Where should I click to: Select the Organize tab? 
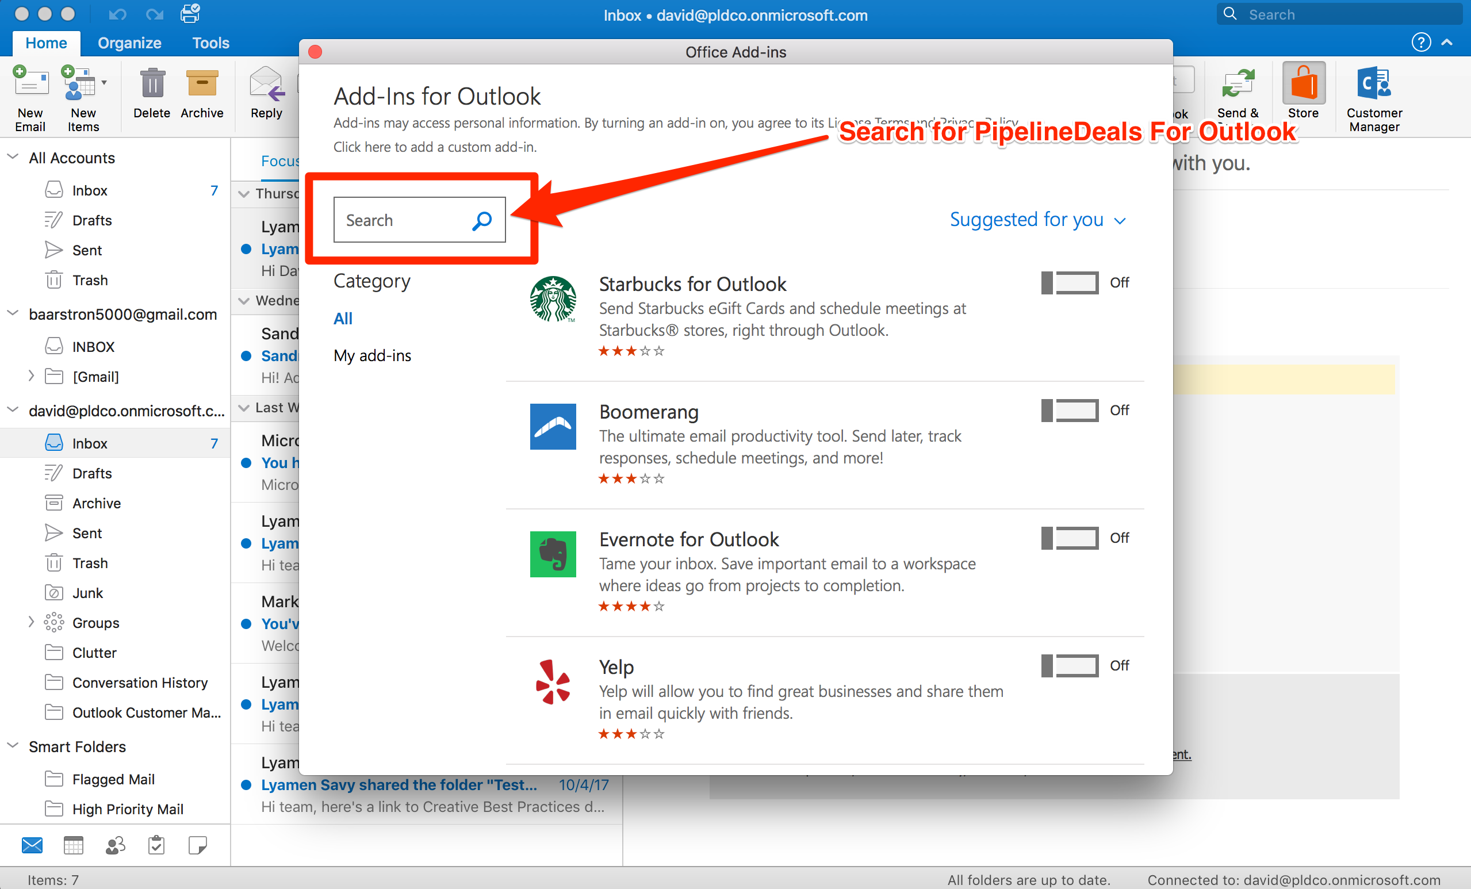[x=128, y=42]
